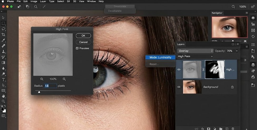Image resolution: width=257 pixels, height=130 pixels.
Task: Zoom out in the High Pass preview
Action: 42,79
